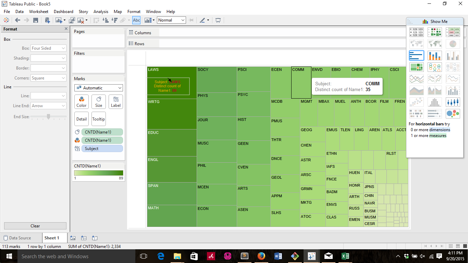Click New Worksheet tab icon at bottom

point(73,238)
